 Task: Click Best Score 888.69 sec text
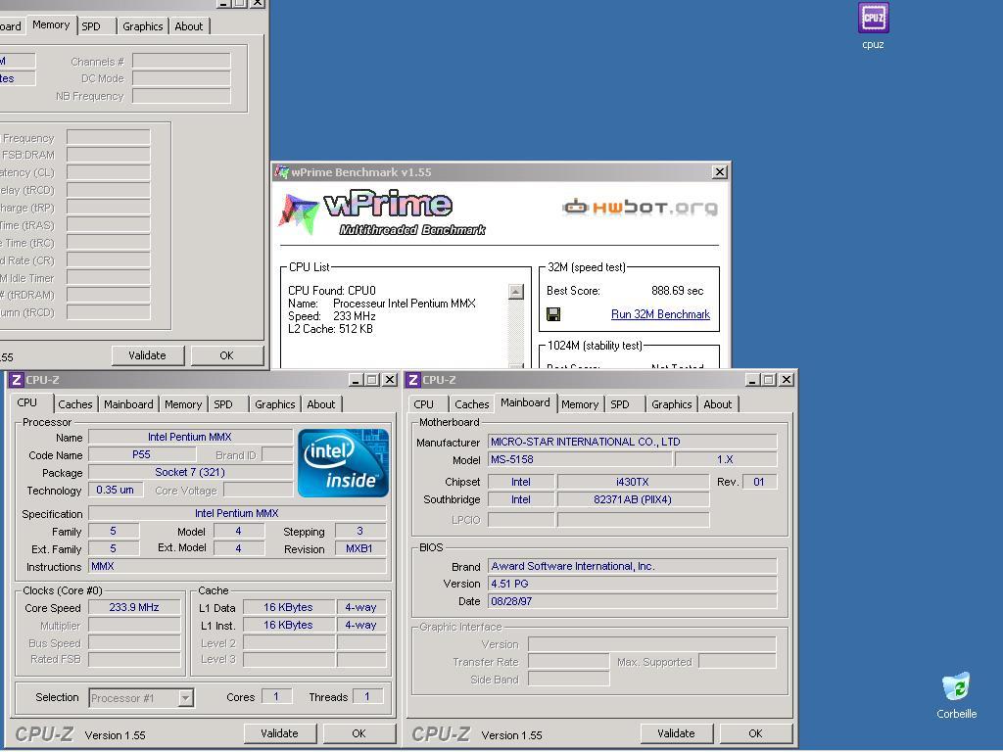(x=678, y=290)
